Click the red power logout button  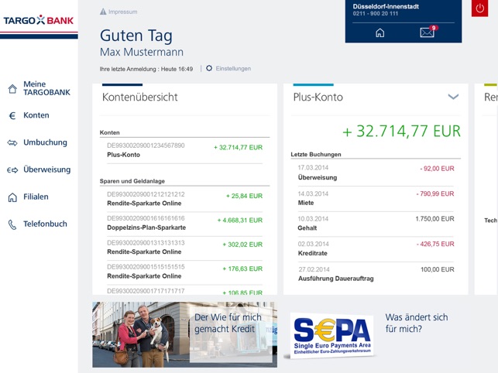point(479,9)
